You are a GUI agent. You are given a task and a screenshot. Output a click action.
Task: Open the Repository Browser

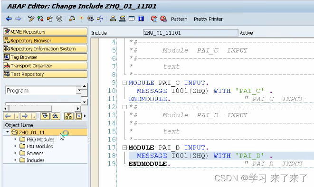45,40
